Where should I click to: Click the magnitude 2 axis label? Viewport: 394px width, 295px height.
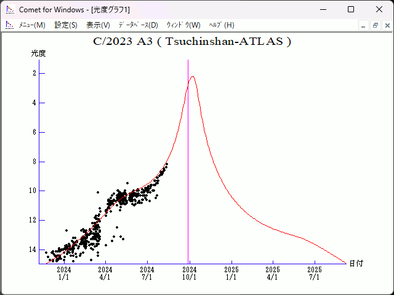34,73
